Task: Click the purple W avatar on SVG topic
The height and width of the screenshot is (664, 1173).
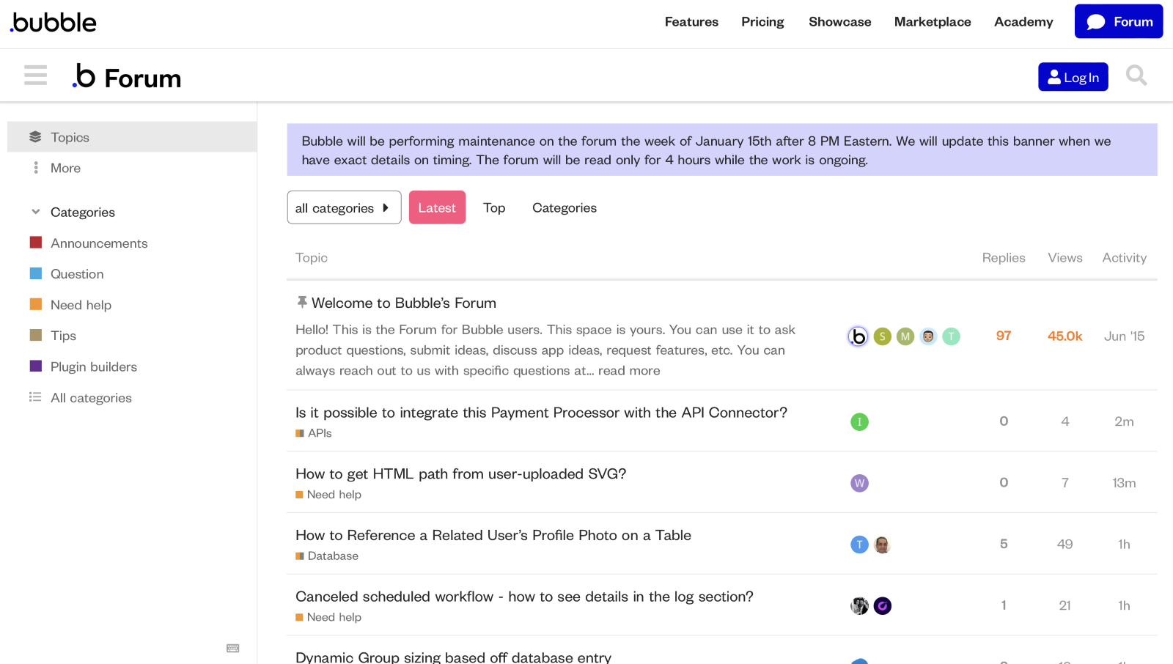Action: point(859,483)
